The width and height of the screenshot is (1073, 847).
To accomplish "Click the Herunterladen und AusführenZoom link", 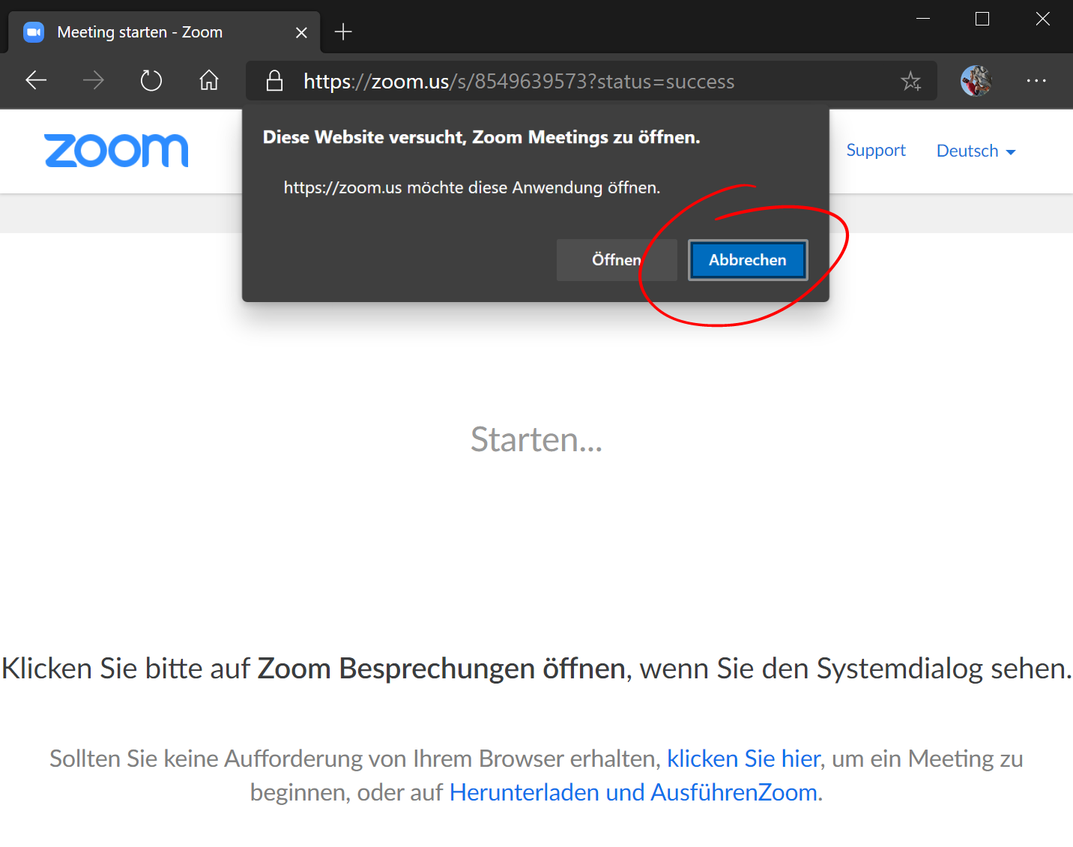I will pyautogui.click(x=633, y=792).
